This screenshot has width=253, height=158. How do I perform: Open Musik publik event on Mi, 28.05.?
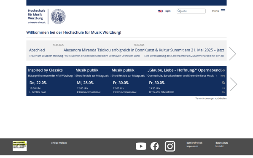coord(87,70)
